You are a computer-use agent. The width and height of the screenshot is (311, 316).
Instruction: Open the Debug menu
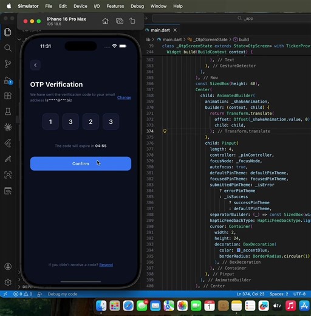pyautogui.click(x=137, y=6)
